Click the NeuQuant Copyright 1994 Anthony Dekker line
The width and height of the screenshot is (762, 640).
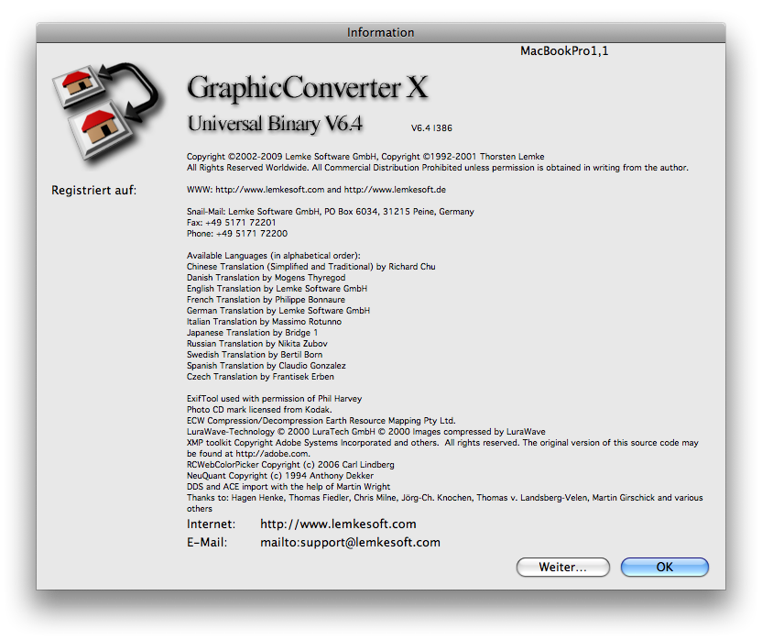pos(280,476)
